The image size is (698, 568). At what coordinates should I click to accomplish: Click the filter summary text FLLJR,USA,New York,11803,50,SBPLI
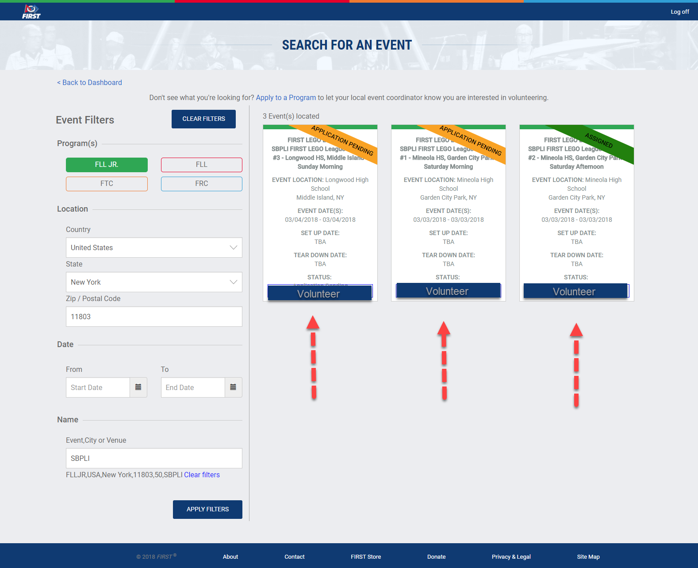124,475
